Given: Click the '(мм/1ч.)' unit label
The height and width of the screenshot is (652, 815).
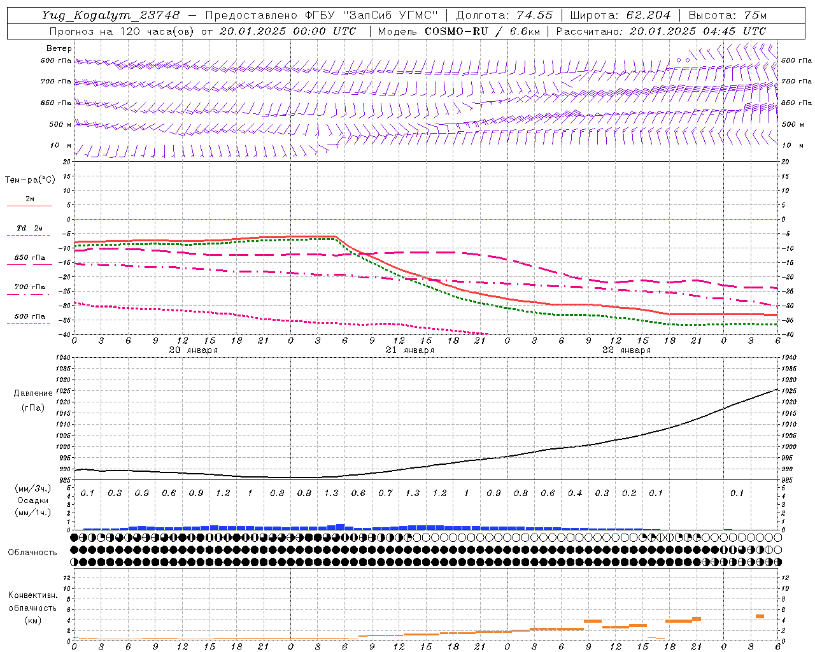Looking at the screenshot, I should [33, 513].
